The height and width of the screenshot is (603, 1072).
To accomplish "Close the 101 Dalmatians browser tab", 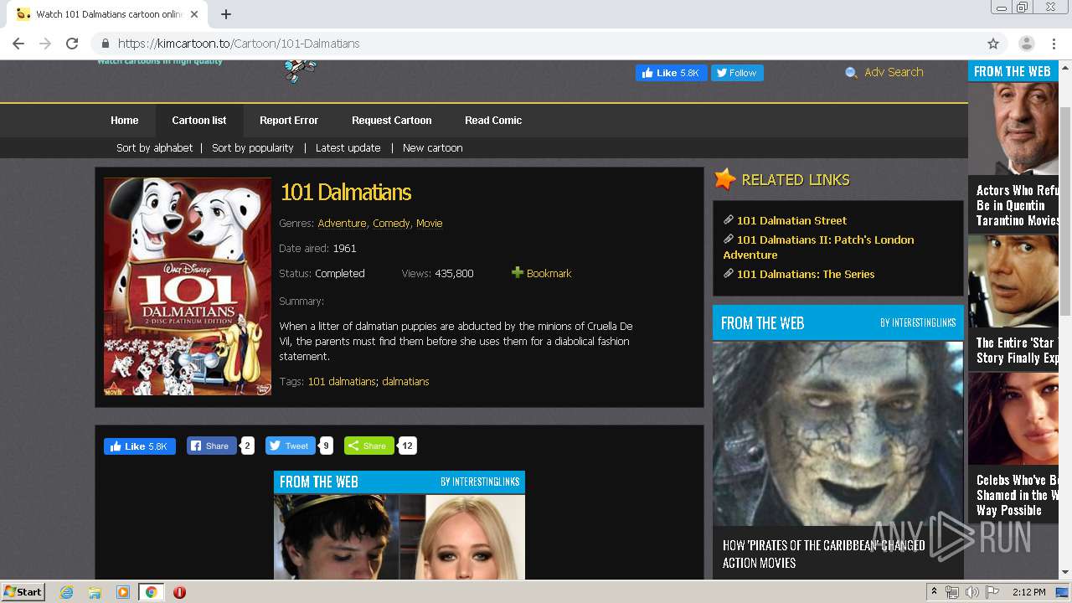I will point(194,14).
